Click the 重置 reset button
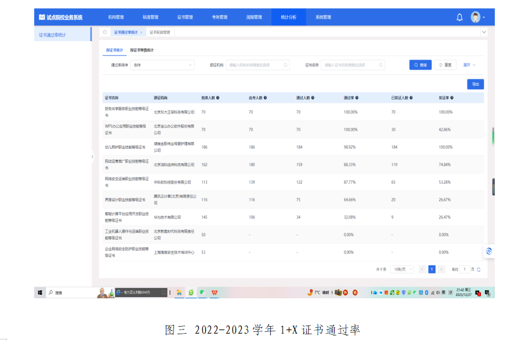Image resolution: width=518 pixels, height=340 pixels. pos(445,65)
